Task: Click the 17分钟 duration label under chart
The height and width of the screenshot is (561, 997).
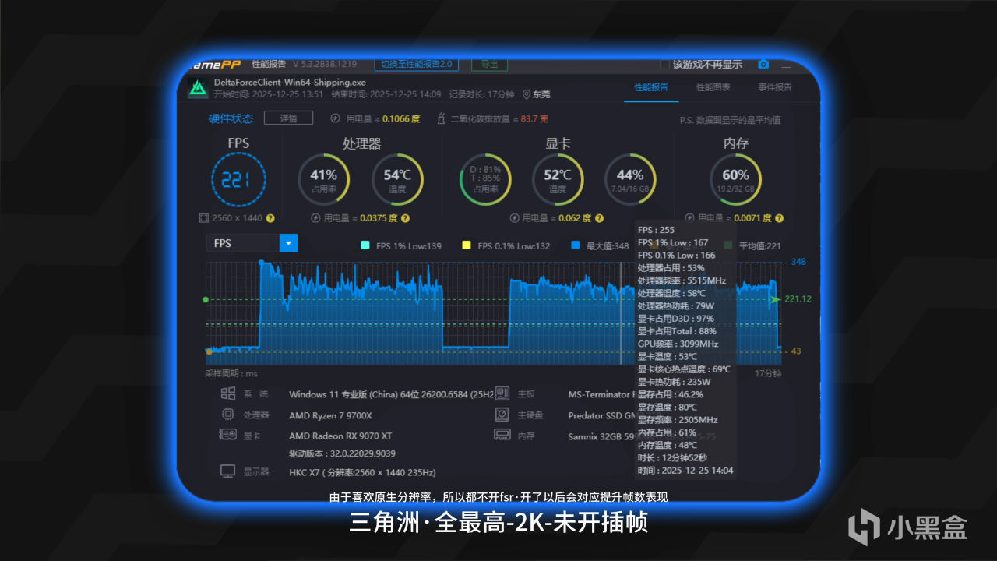Action: (768, 373)
